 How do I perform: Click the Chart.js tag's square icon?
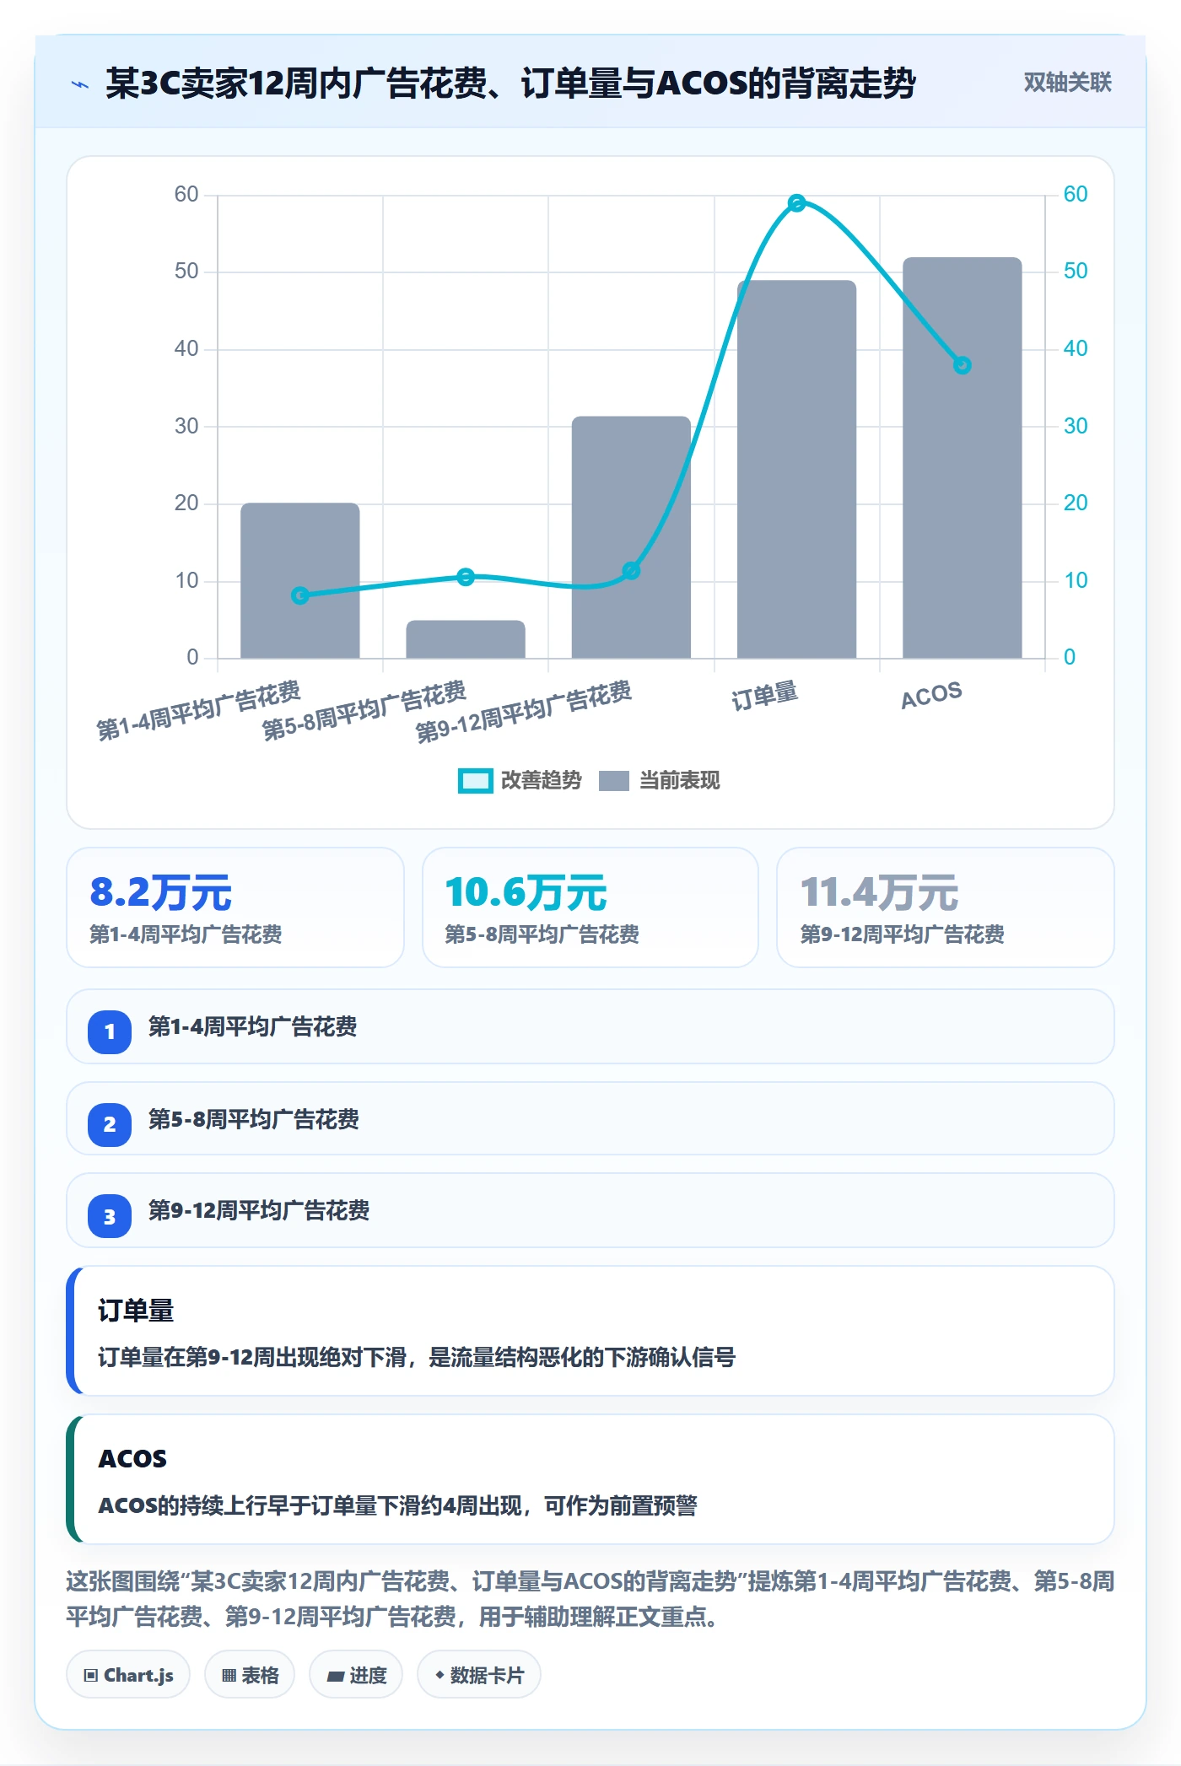pos(90,1676)
